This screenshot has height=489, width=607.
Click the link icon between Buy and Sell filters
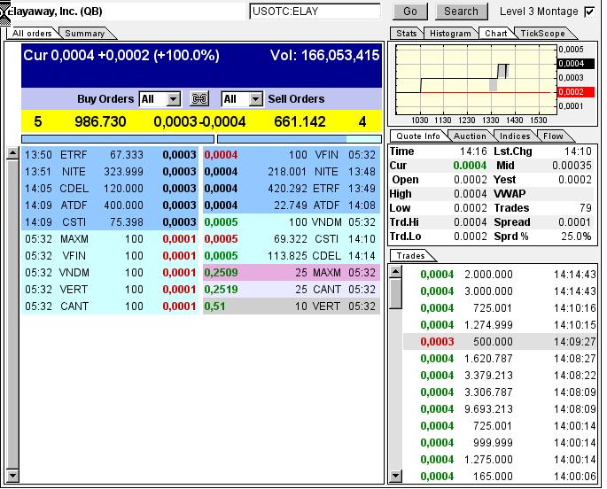[x=199, y=98]
